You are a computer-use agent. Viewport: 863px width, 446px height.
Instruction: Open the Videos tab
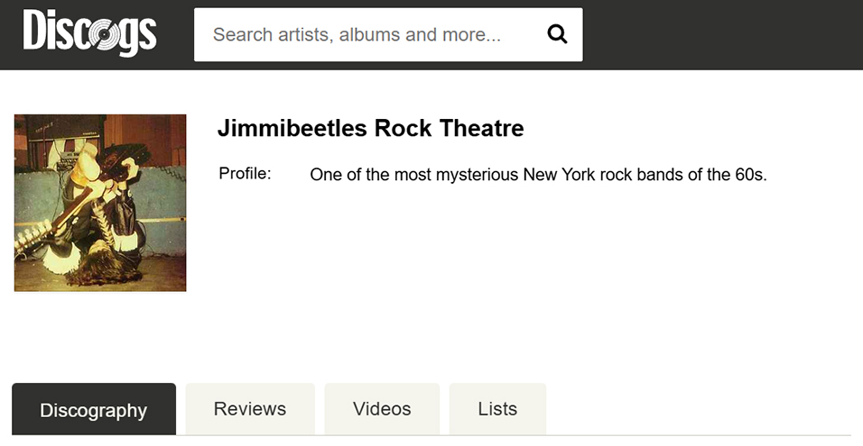382,409
